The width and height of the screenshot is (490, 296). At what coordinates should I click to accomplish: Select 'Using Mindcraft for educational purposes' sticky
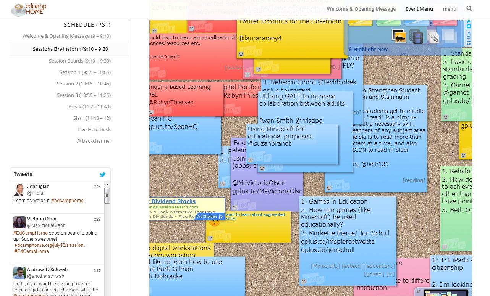(292, 144)
